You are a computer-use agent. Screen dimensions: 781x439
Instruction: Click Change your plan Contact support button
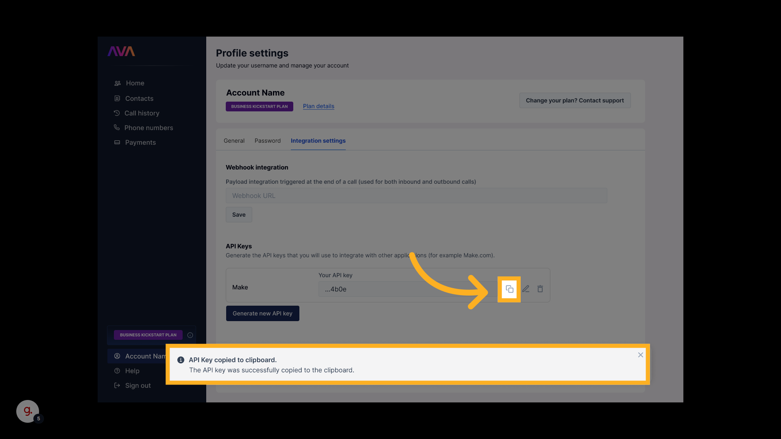tap(575, 100)
